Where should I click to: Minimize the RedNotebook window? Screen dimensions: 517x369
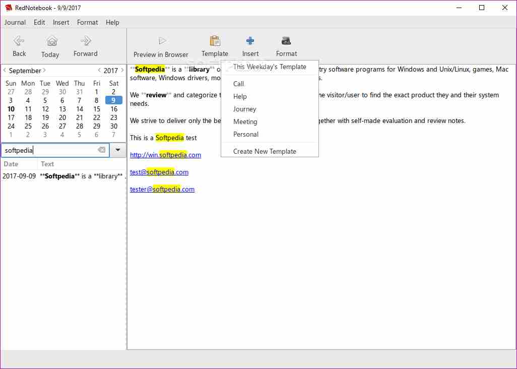[459, 8]
